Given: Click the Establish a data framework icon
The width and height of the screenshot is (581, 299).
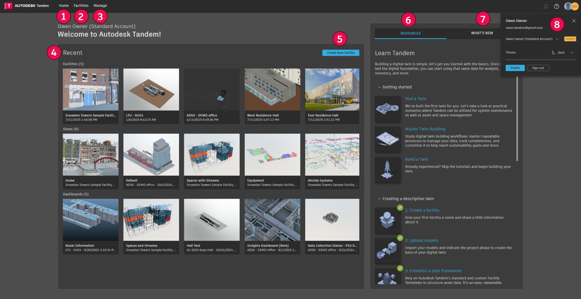Looking at the screenshot, I should (x=388, y=276).
